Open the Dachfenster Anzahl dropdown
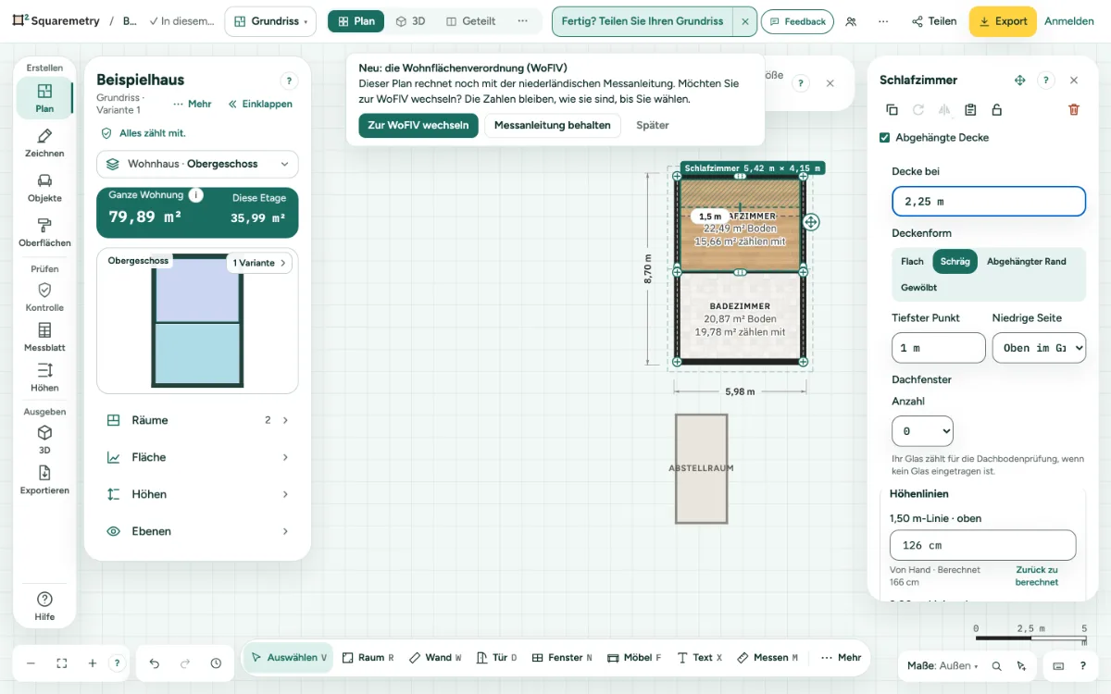The width and height of the screenshot is (1111, 694). tap(922, 431)
